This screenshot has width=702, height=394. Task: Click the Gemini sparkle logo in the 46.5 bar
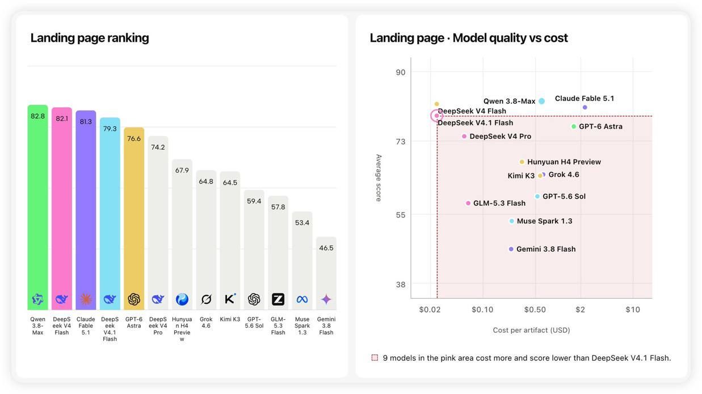point(326,299)
